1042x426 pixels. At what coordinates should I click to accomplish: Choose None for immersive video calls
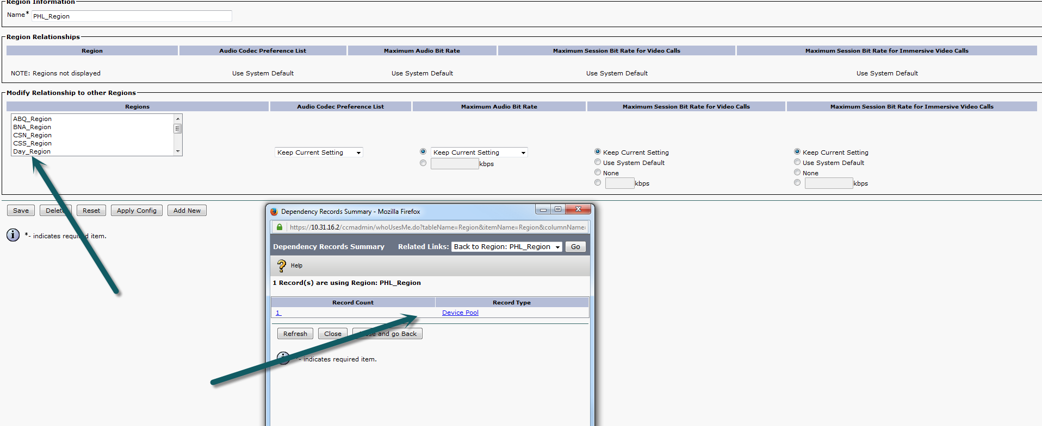(x=797, y=172)
